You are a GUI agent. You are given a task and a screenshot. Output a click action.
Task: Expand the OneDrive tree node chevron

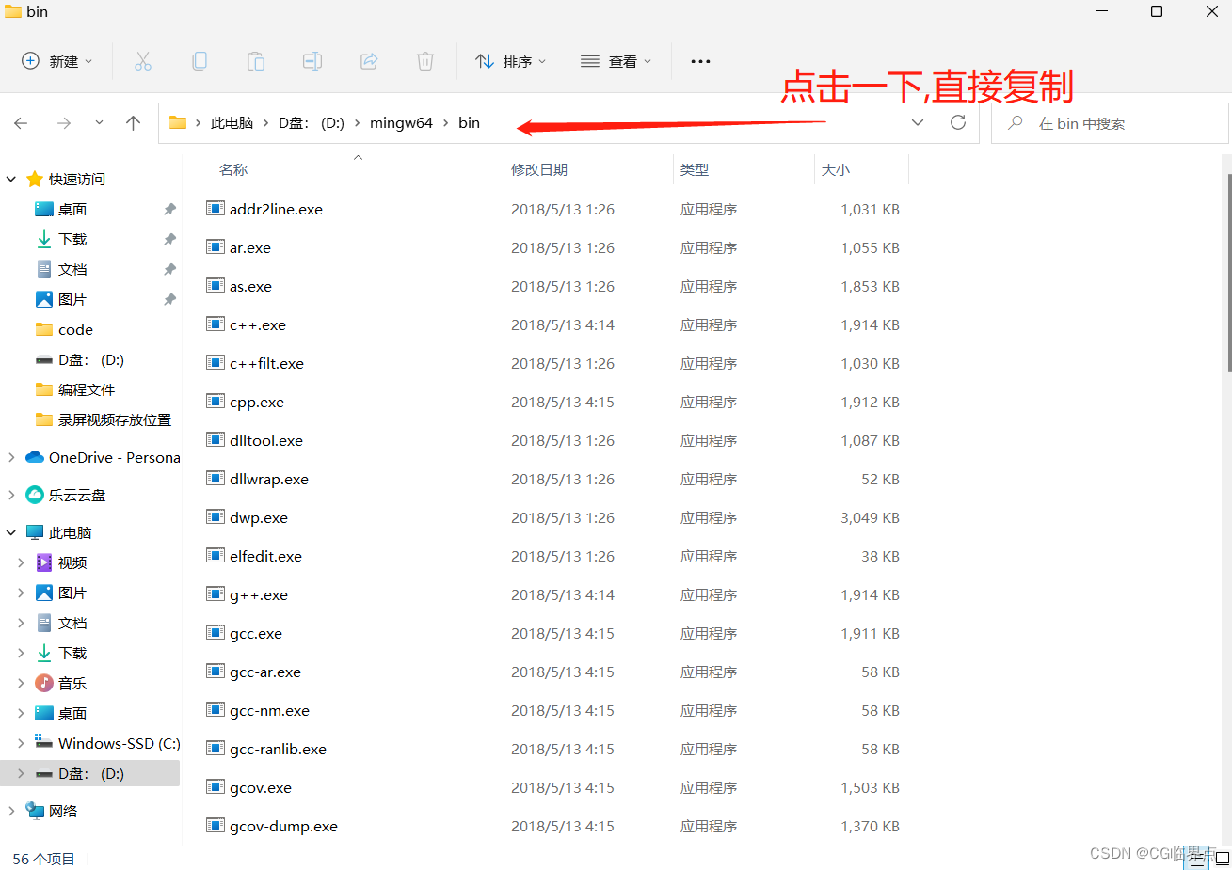[x=11, y=457]
